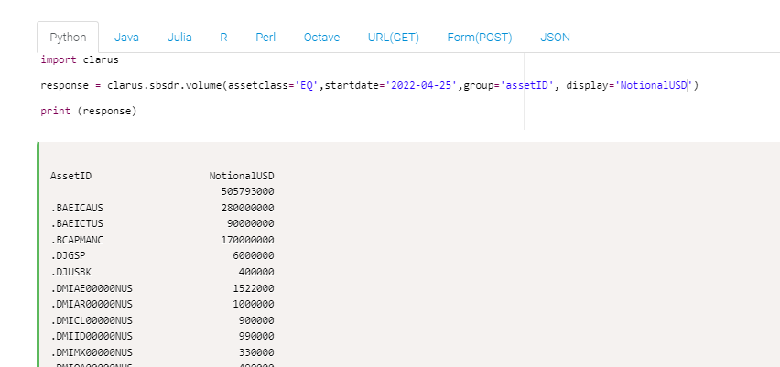Viewport: 780px width, 367px height.
Task: Click the value 90000000
Action: point(251,224)
